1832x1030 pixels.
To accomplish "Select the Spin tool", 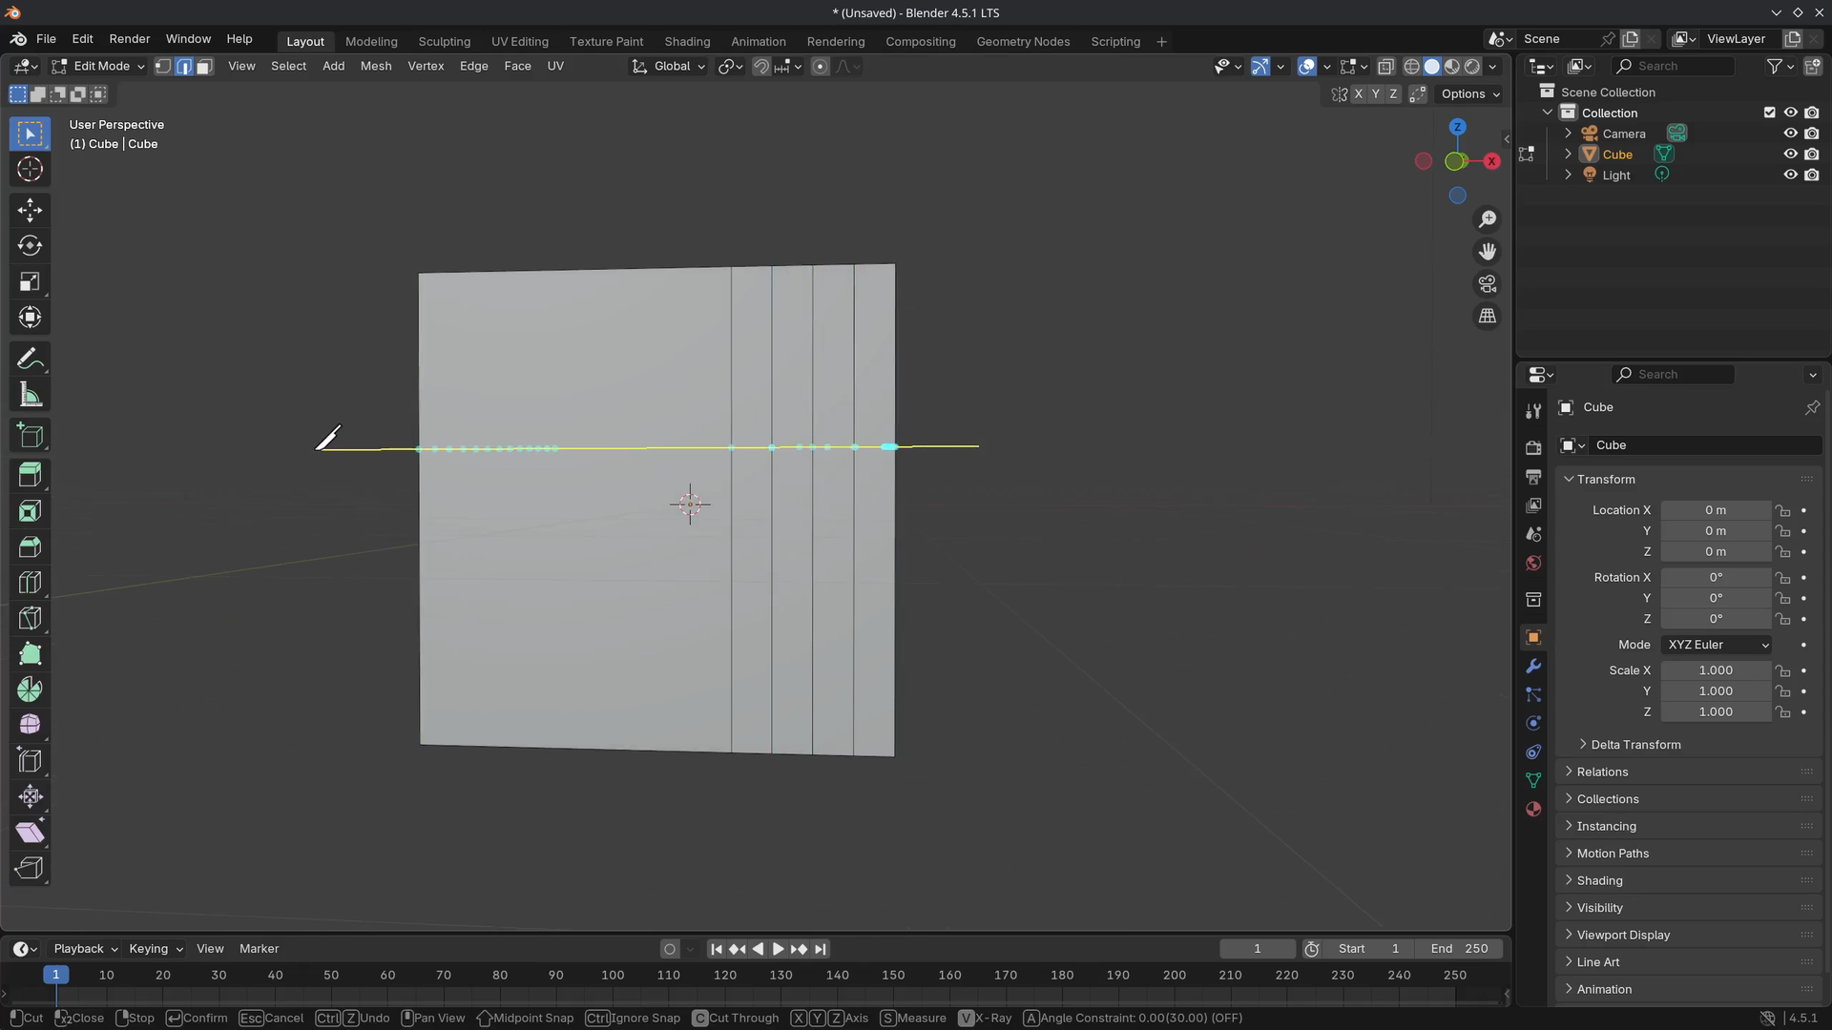I will (30, 690).
